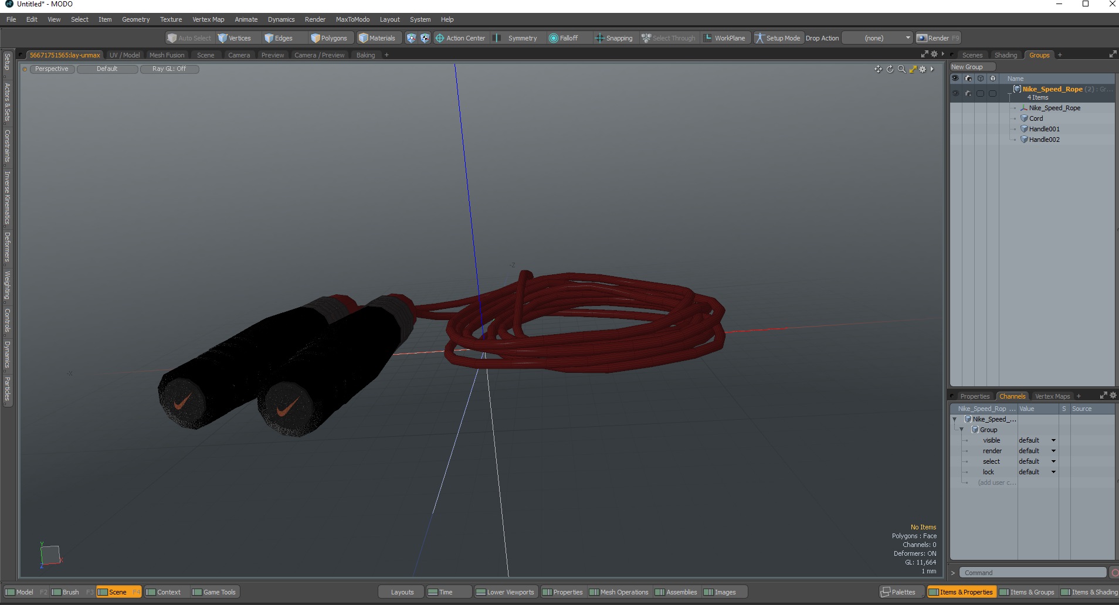Open the Default shading style dropdown
1119x605 pixels.
click(x=107, y=69)
